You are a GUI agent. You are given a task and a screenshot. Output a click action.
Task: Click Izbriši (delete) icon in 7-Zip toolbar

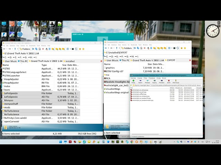click(x=169, y=81)
